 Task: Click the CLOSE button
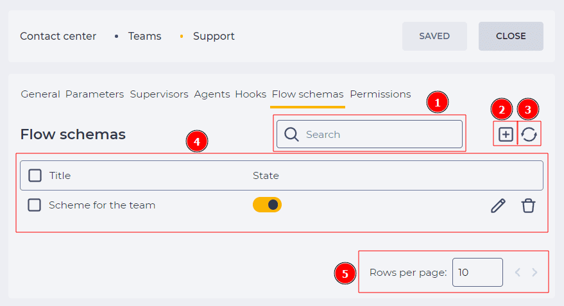click(511, 36)
